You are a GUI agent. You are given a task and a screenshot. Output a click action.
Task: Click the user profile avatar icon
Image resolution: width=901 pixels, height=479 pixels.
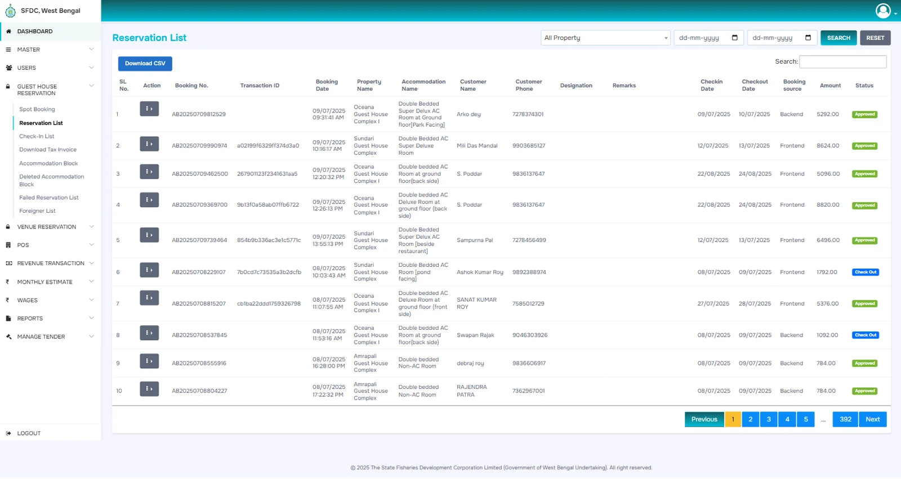[x=883, y=11]
